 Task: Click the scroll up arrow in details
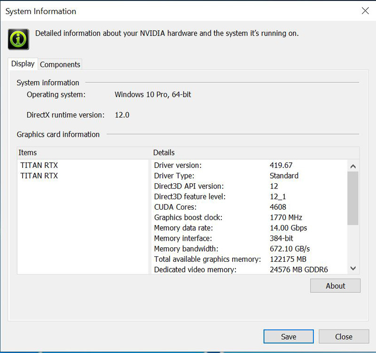coord(353,166)
